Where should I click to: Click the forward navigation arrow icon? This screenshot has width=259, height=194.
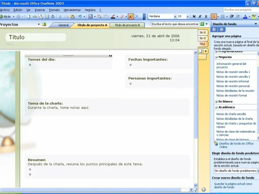(18, 16)
